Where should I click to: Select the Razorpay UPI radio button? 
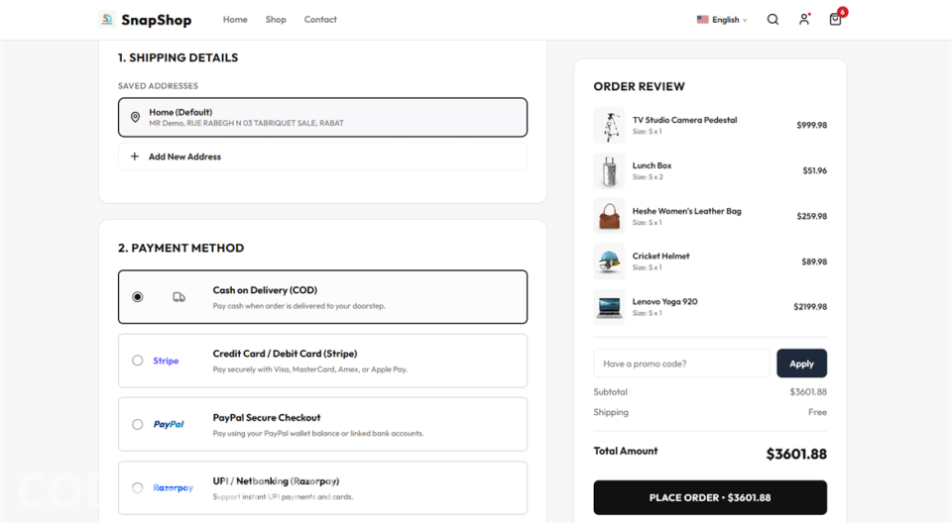point(138,487)
